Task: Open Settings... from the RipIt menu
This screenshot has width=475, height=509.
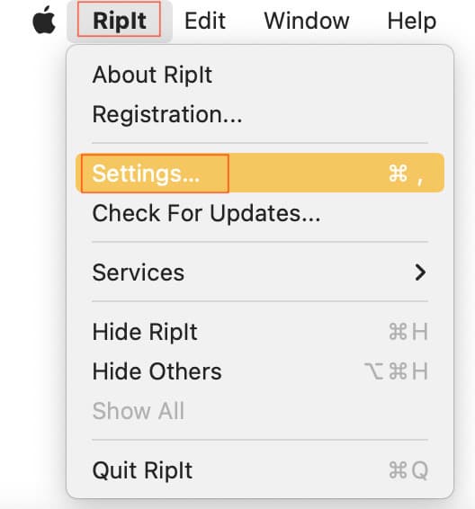Action: (260, 174)
